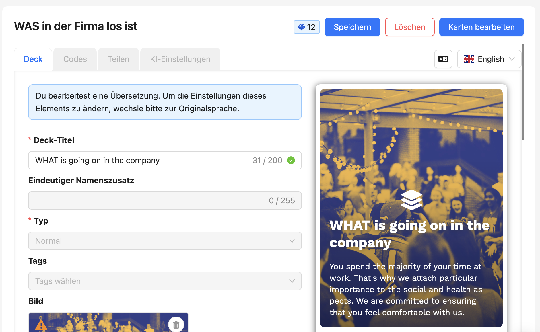
Task: Open Karten bearbeiten
Action: tap(481, 27)
